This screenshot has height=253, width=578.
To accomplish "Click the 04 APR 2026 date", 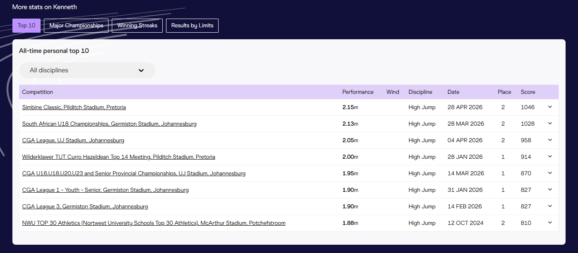I will pos(465,140).
